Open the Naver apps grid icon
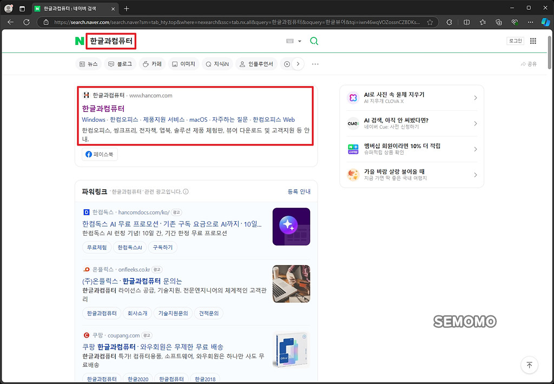Image resolution: width=554 pixels, height=384 pixels. click(x=533, y=41)
